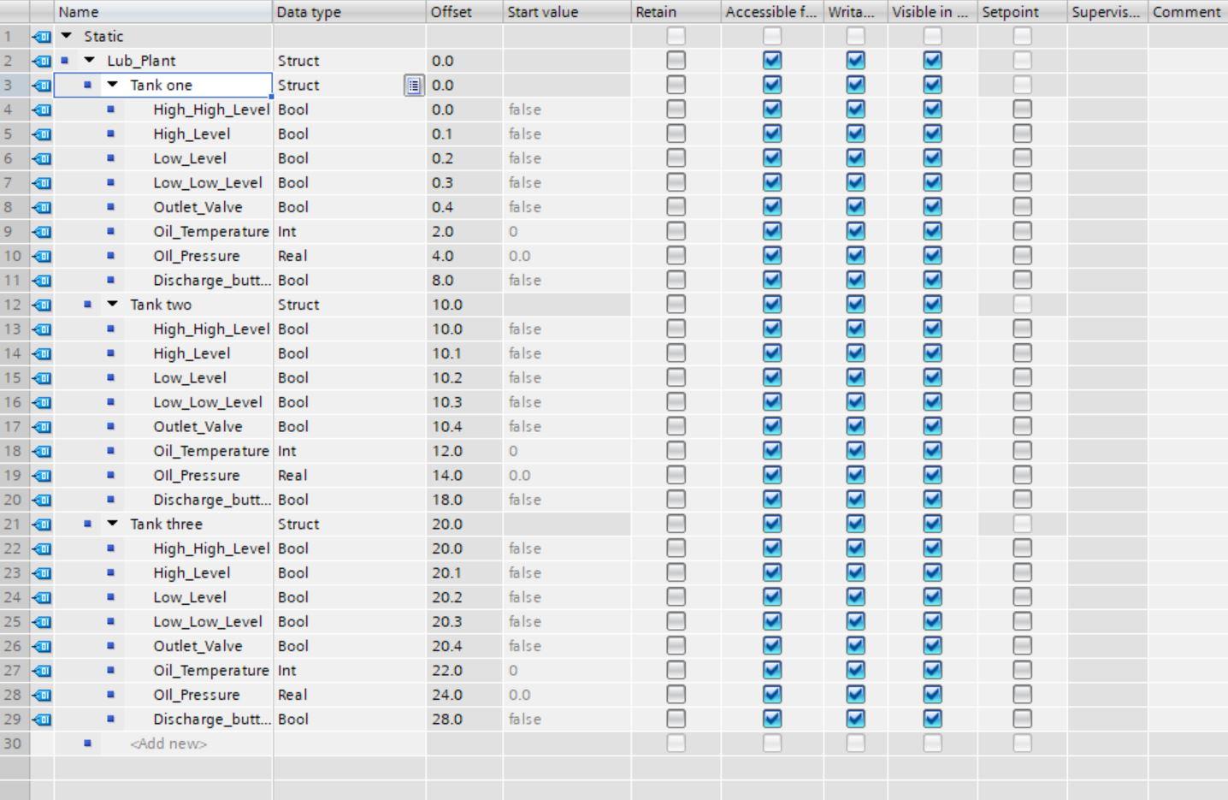Enable Retain for Lub_Plant
Screen dimensions: 1228x800
tap(675, 60)
